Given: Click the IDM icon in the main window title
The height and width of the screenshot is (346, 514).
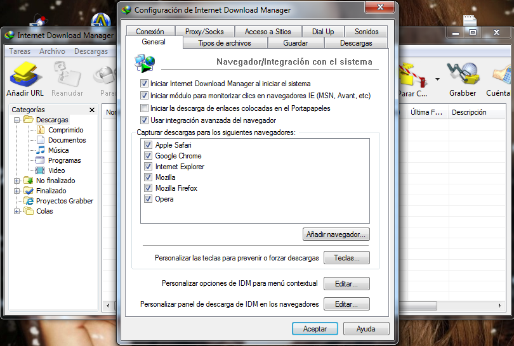Looking at the screenshot, I should 10,35.
